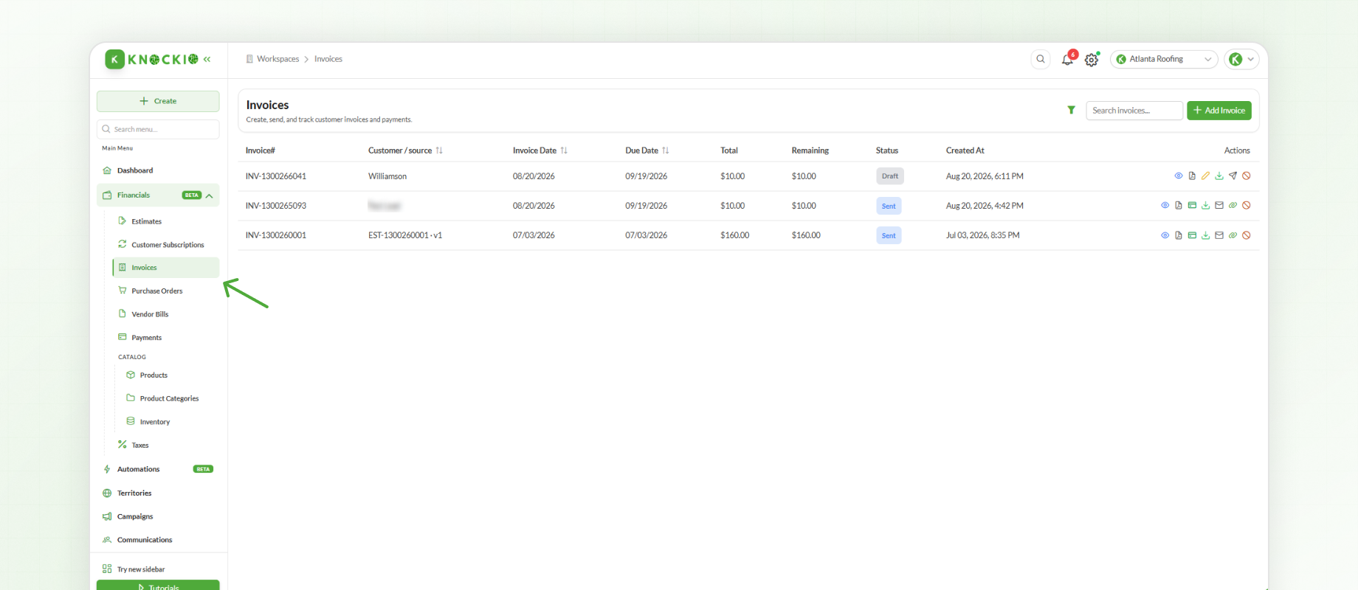Open PDF for invoice INV-1300260001
The width and height of the screenshot is (1358, 590).
[x=1179, y=235]
